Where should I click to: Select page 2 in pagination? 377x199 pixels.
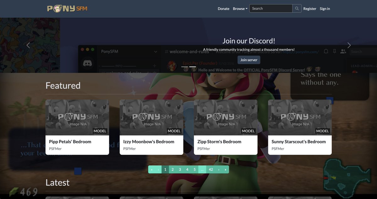point(172,169)
